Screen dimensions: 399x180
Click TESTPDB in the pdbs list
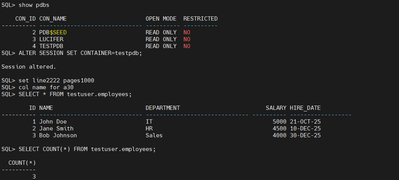click(51, 46)
